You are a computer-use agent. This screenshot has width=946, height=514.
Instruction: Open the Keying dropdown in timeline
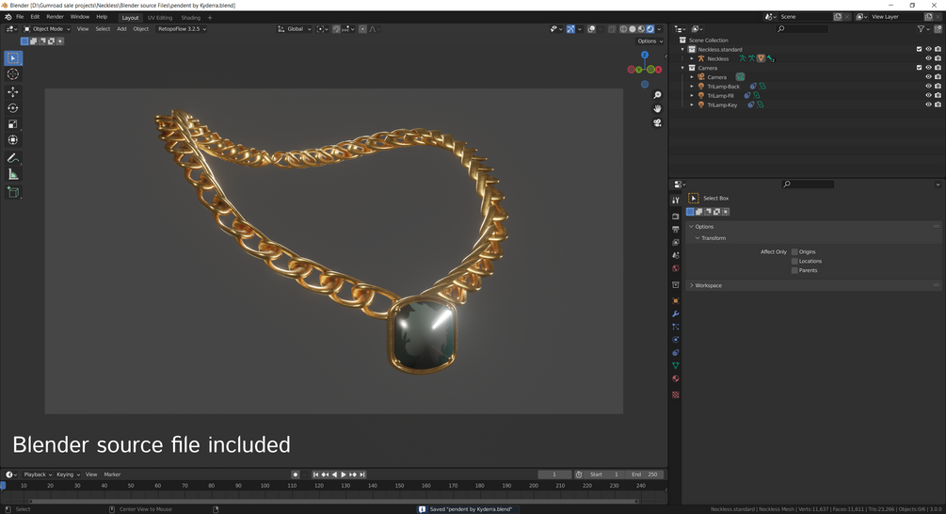coord(68,474)
